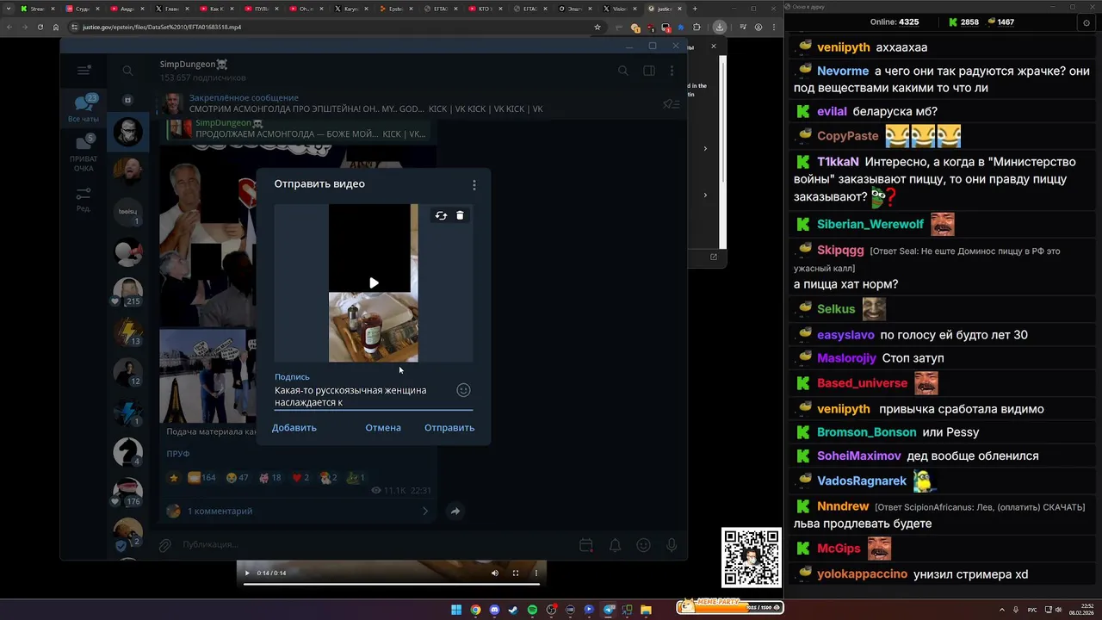Click the SimpDungeon channel title
Image resolution: width=1102 pixels, height=620 pixels.
coord(193,64)
